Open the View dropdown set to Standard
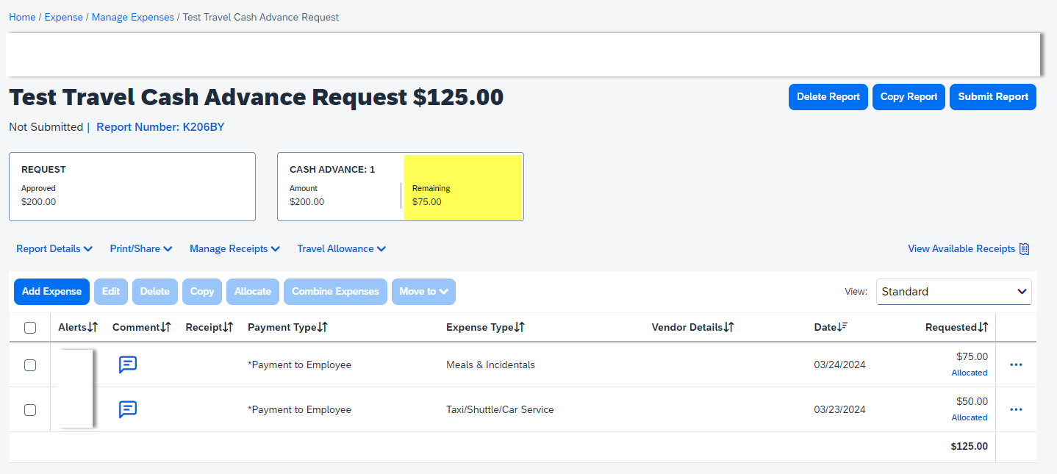The height and width of the screenshot is (474, 1057). point(953,291)
